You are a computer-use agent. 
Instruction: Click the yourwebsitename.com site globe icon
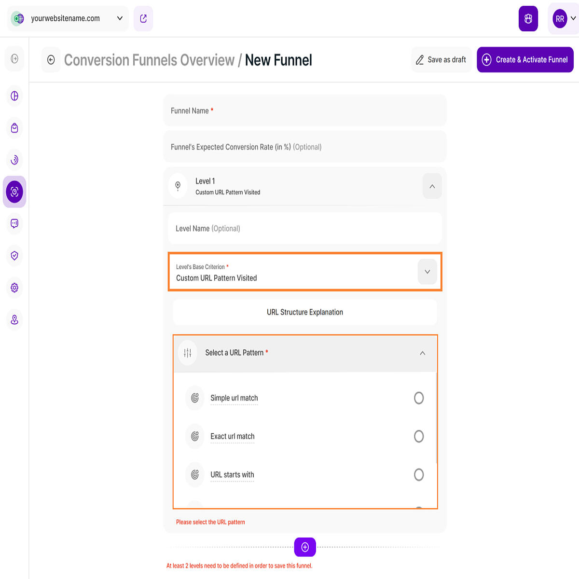tap(18, 18)
